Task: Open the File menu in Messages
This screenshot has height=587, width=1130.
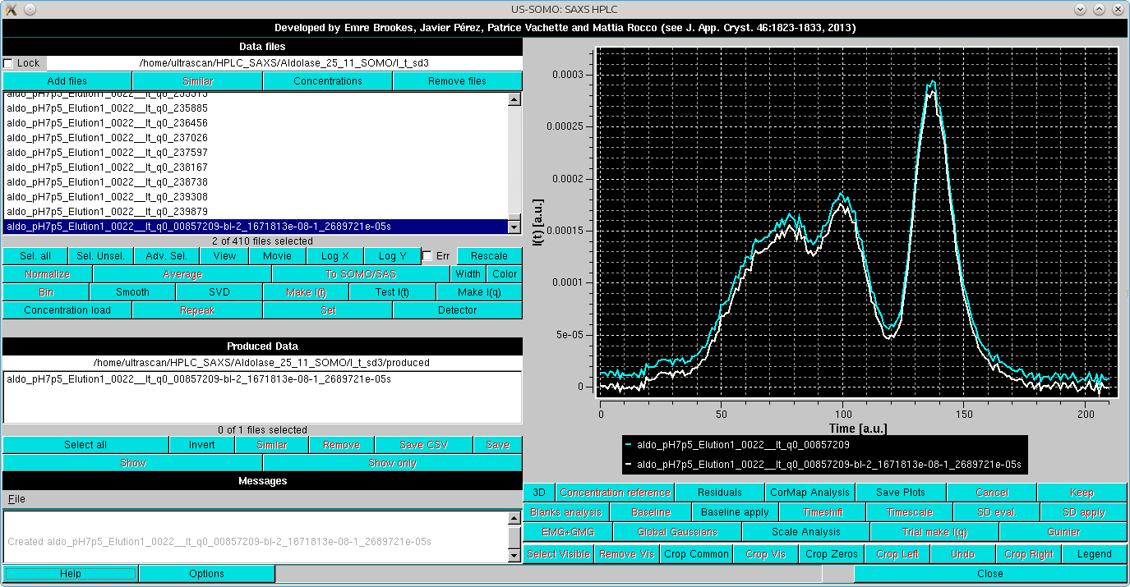Action: tap(16, 499)
